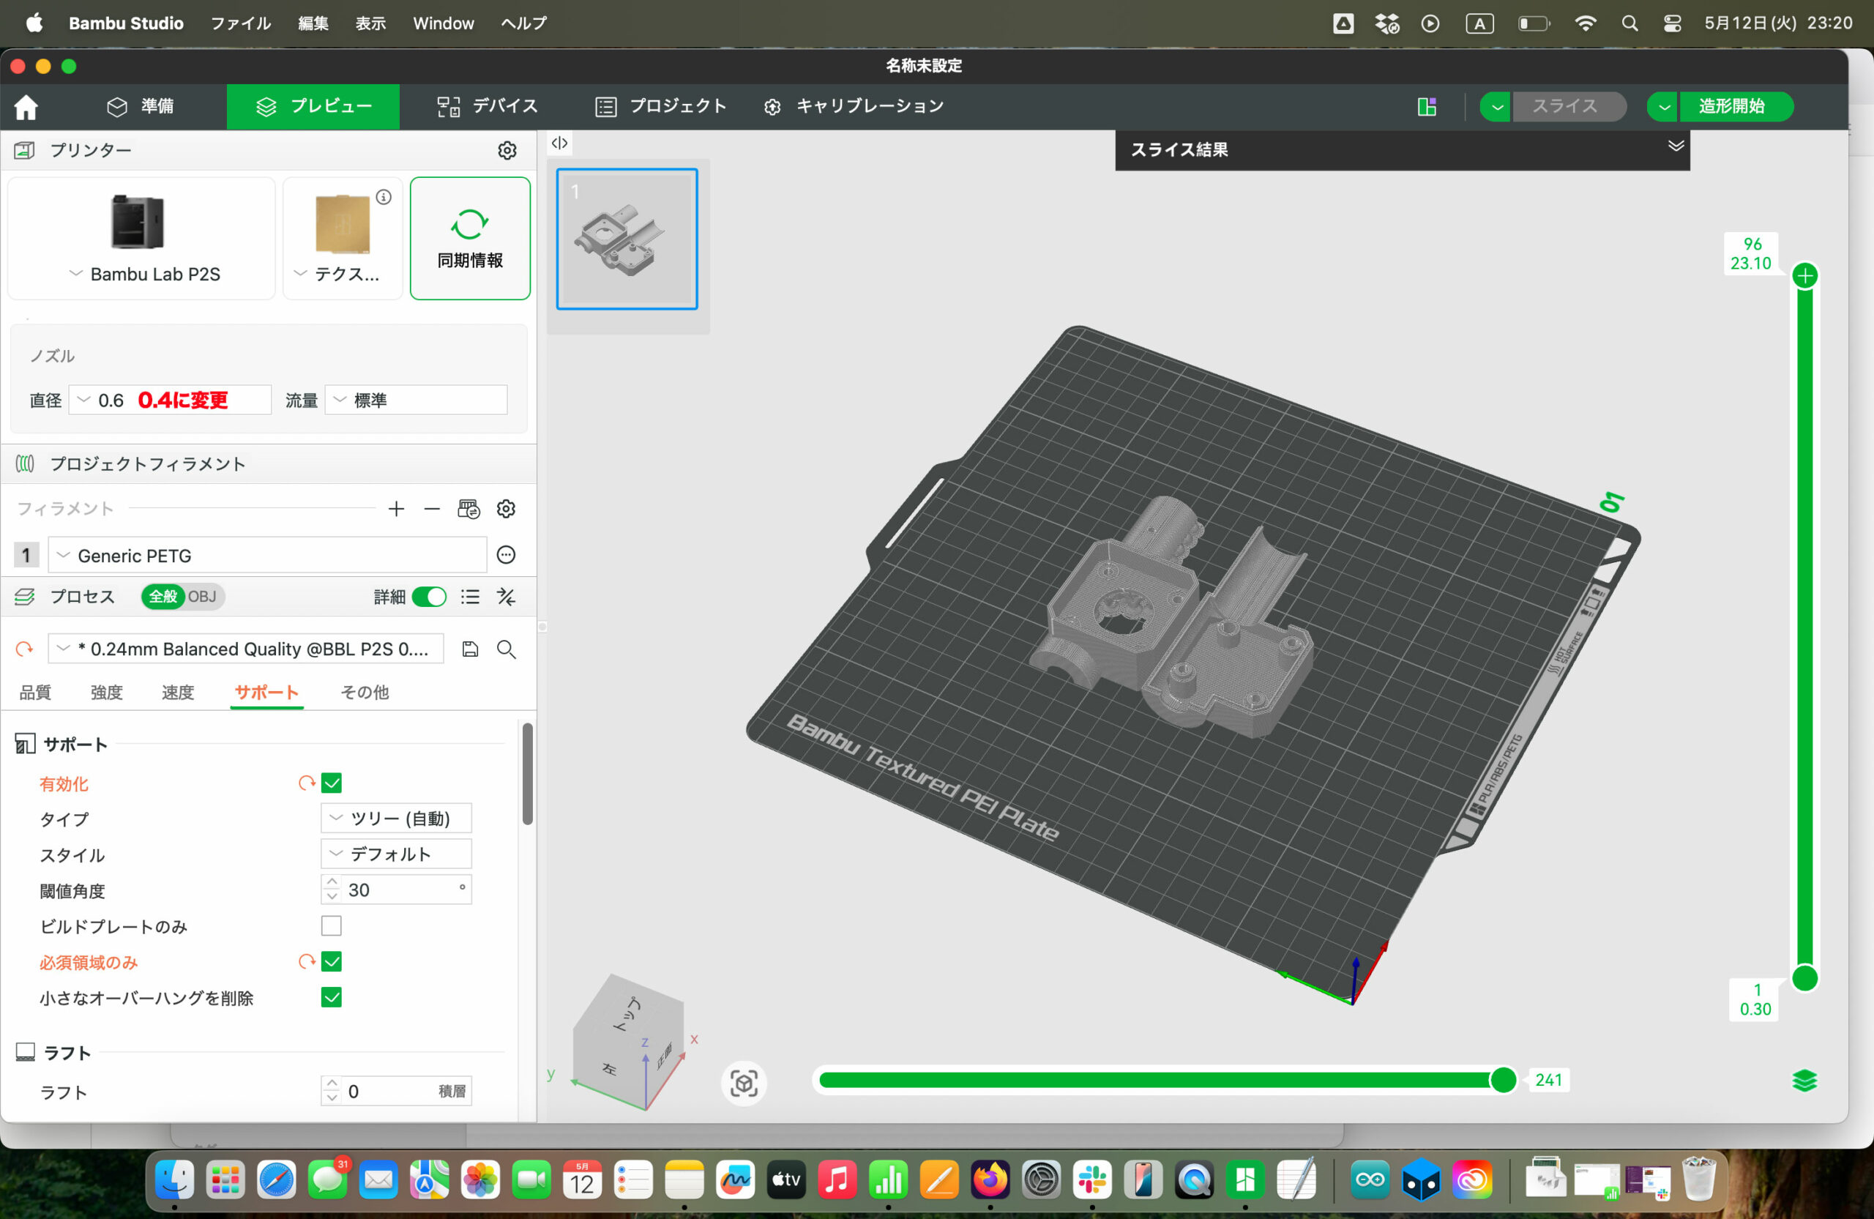Click the home icon
Screen dimensions: 1874x1219
pyautogui.click(x=26, y=106)
